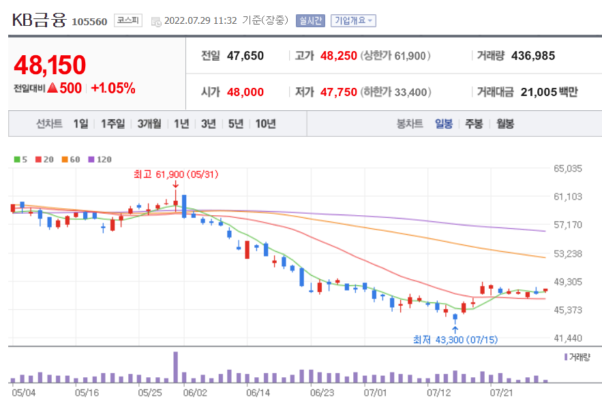Click the calendar clock icon beside the date
This screenshot has height=414, width=602.
point(156,22)
